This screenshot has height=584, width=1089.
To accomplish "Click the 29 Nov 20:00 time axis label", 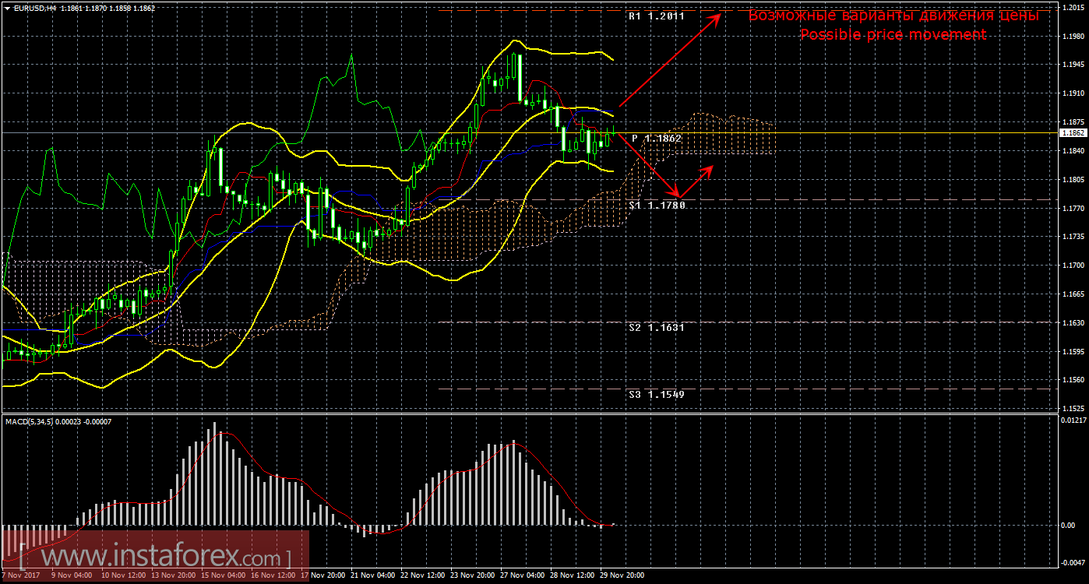I will pos(621,575).
